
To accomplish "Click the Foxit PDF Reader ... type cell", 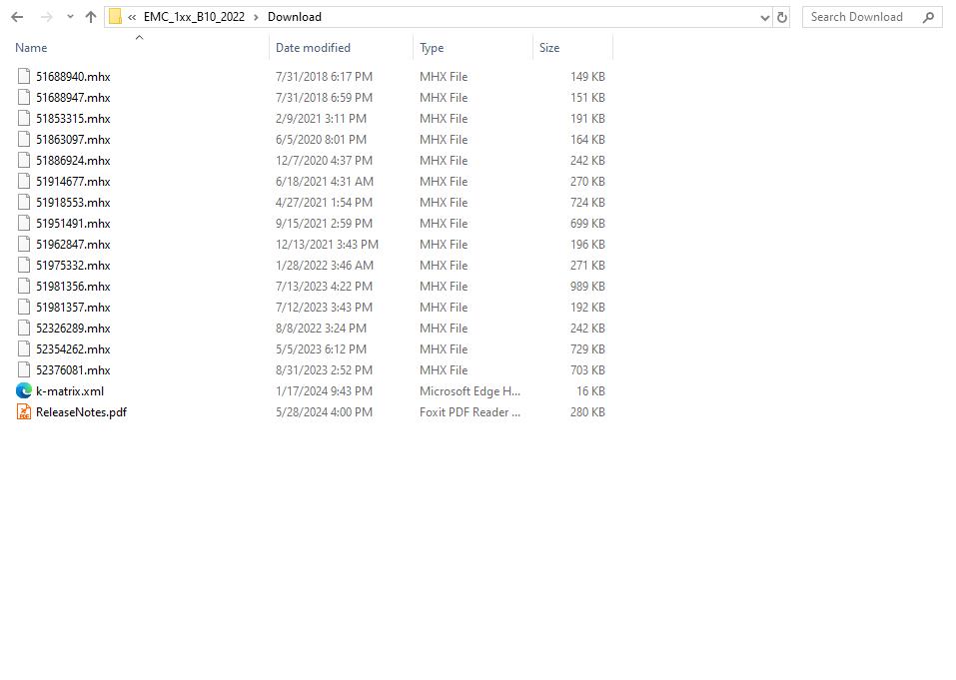I will pyautogui.click(x=470, y=412).
